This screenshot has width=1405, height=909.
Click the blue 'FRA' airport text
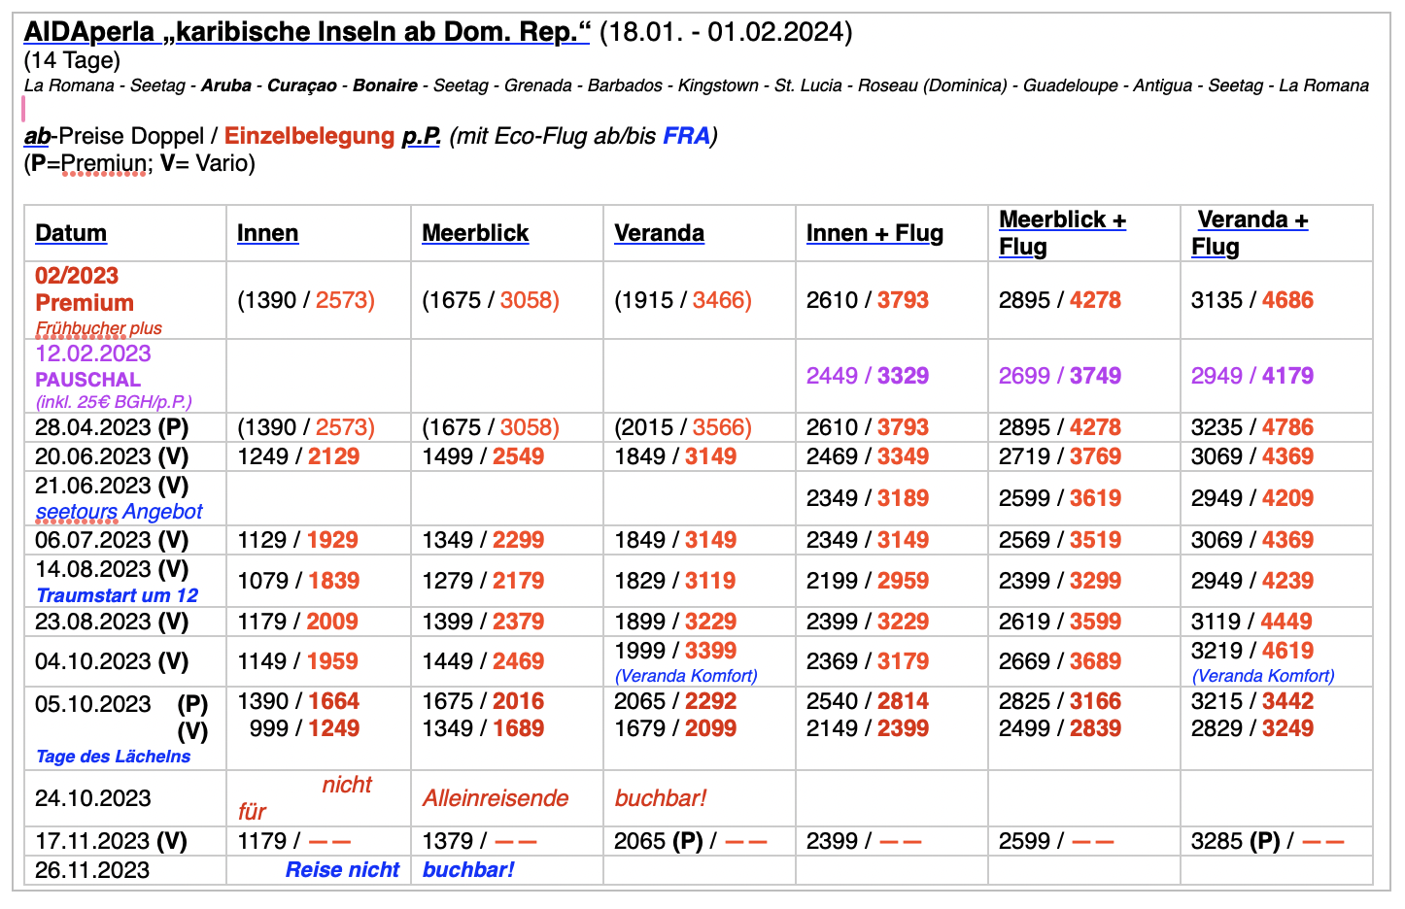[x=686, y=136]
